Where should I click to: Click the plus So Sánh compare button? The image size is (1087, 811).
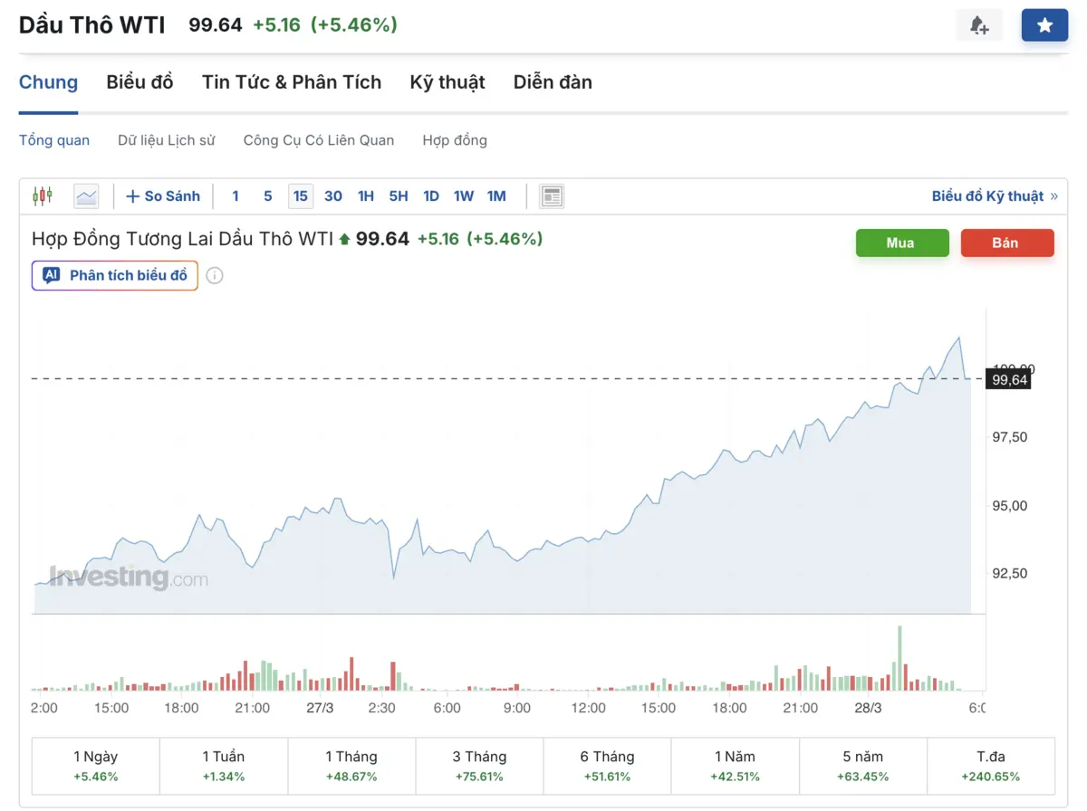163,196
